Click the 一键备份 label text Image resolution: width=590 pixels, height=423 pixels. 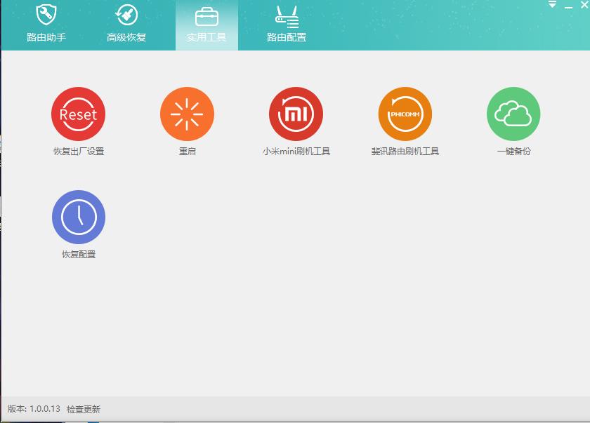[x=513, y=150]
